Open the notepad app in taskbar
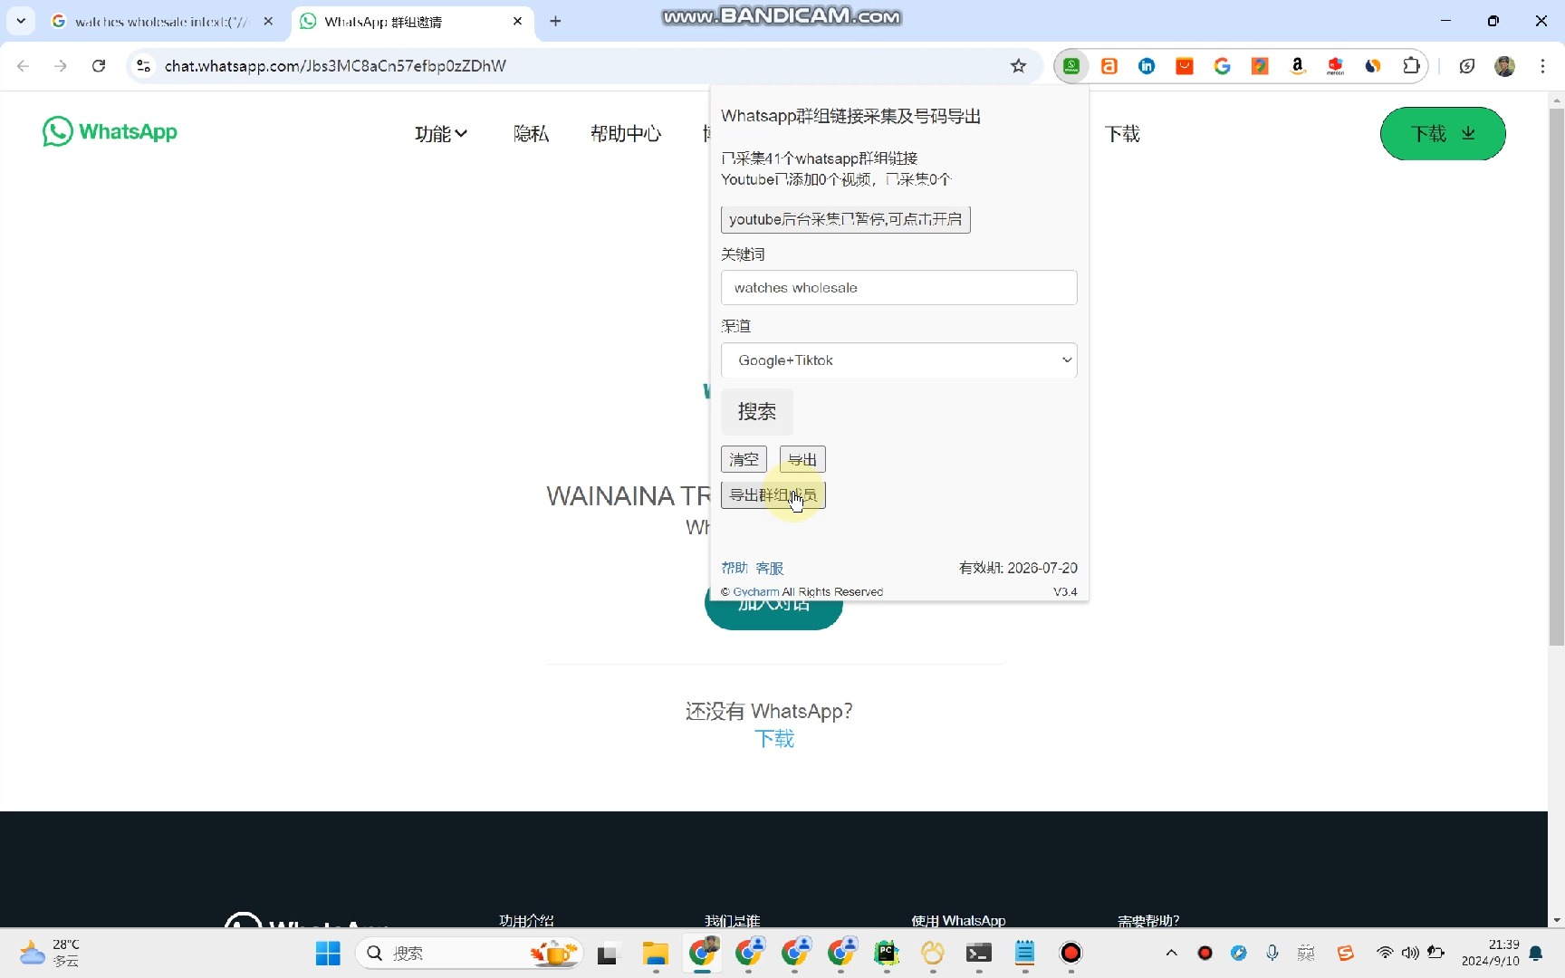 (1025, 953)
